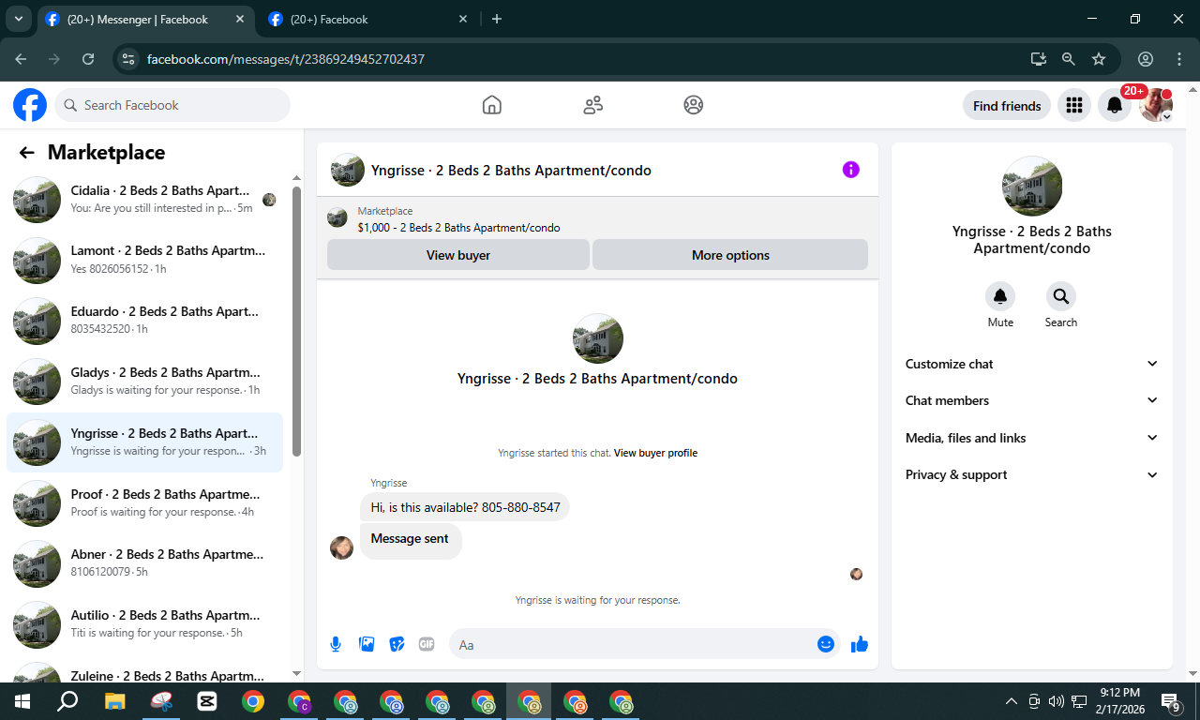
Task: Open File Explorer from taskbar
Action: coord(114,701)
